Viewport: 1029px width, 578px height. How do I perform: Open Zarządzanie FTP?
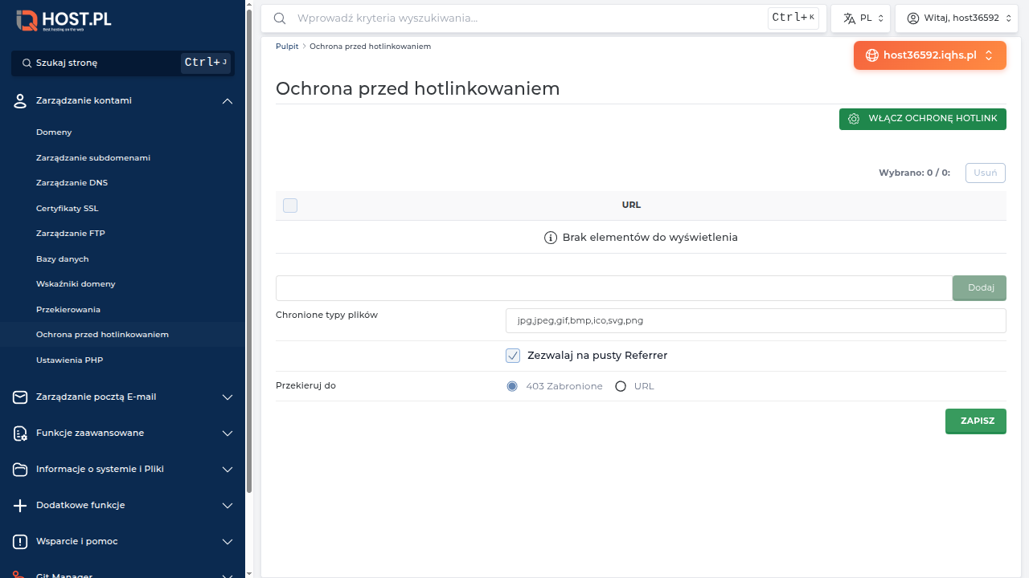pyautogui.click(x=71, y=234)
